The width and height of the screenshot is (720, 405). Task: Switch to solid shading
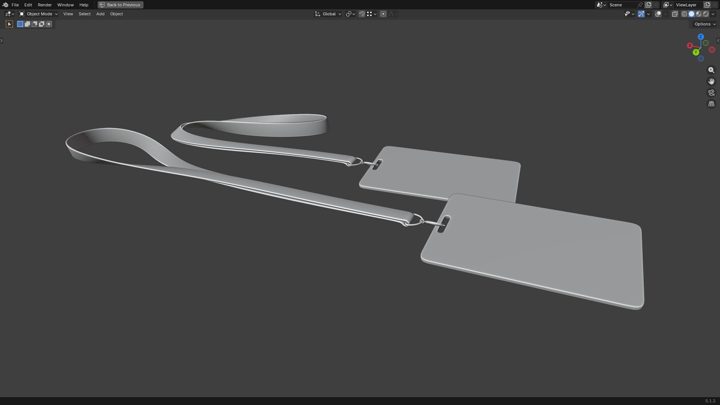[x=691, y=14]
